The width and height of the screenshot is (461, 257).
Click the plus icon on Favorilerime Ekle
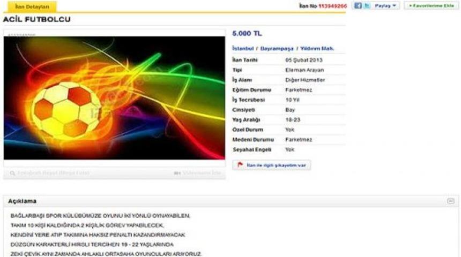(410, 5)
